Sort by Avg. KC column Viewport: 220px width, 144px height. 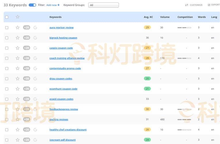coord(148,17)
